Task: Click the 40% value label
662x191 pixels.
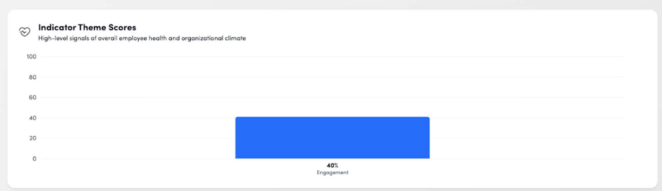Action: tap(332, 165)
